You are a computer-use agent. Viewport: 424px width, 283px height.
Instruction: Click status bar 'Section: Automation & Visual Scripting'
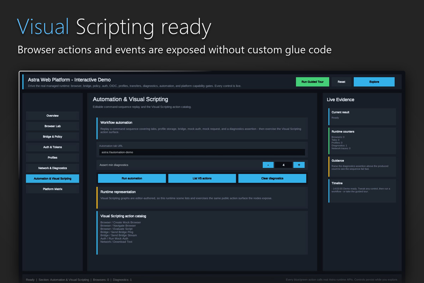(64, 280)
